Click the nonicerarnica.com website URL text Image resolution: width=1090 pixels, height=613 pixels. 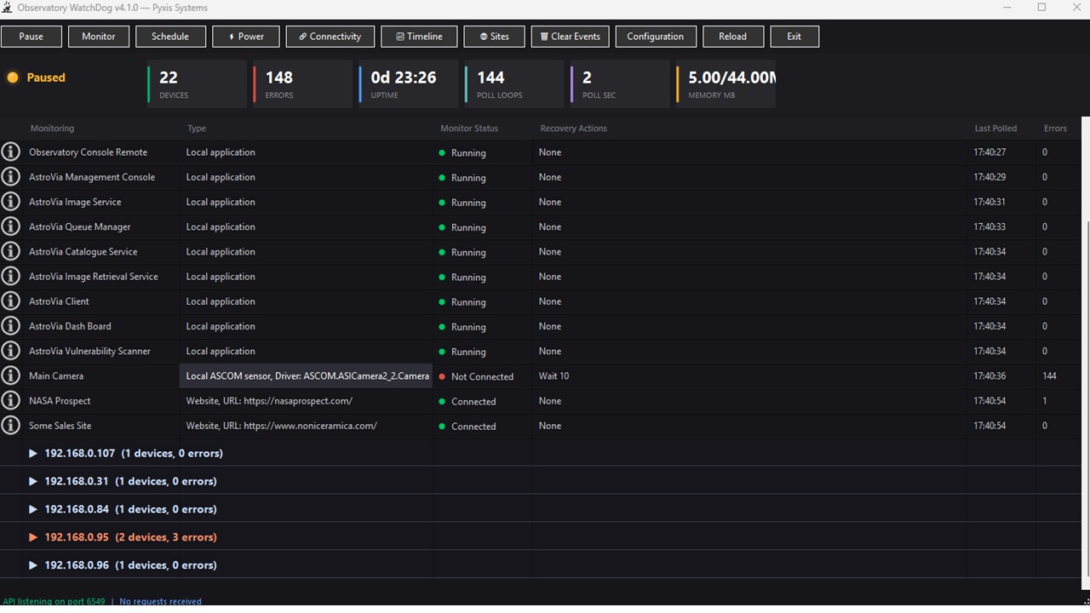(310, 426)
